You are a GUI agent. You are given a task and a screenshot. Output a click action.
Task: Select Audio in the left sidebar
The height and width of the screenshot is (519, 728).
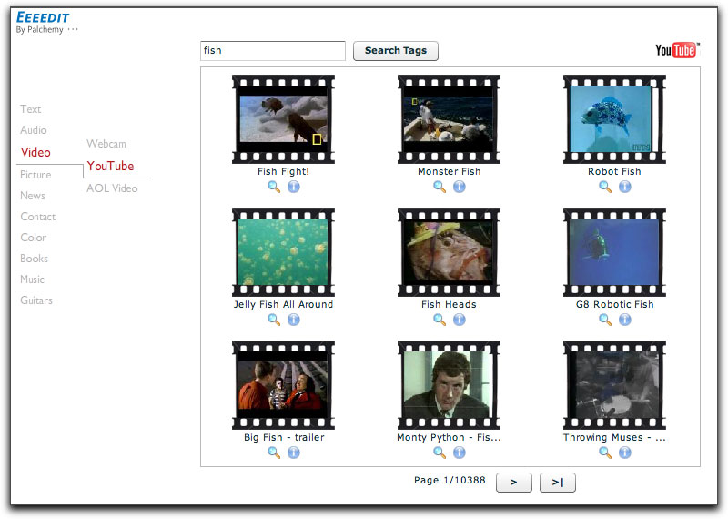34,130
